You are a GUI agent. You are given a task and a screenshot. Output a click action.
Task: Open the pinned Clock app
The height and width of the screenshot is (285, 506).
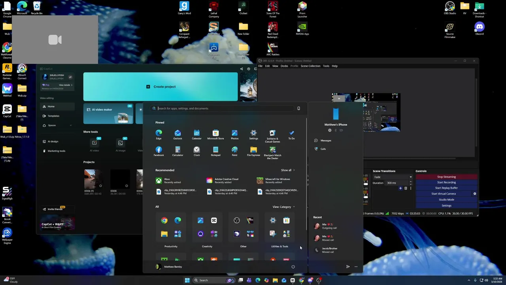pyautogui.click(x=196, y=151)
